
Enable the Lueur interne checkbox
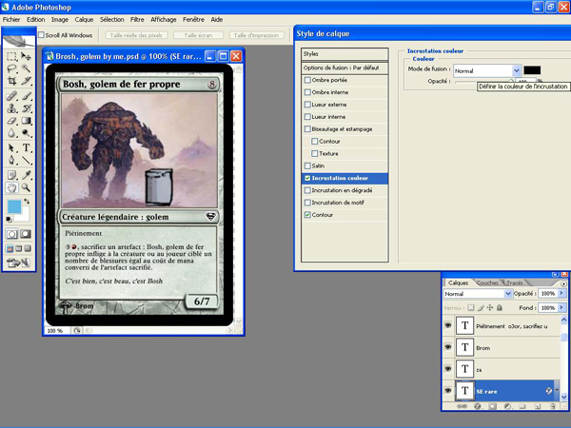307,117
